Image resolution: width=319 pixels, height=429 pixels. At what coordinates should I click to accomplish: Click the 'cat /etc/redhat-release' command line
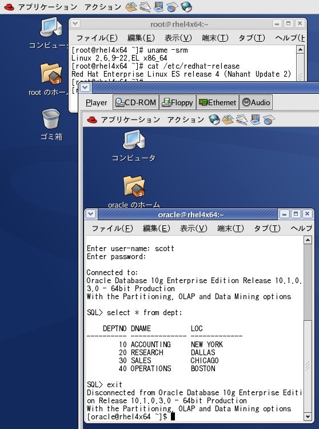coord(155,66)
